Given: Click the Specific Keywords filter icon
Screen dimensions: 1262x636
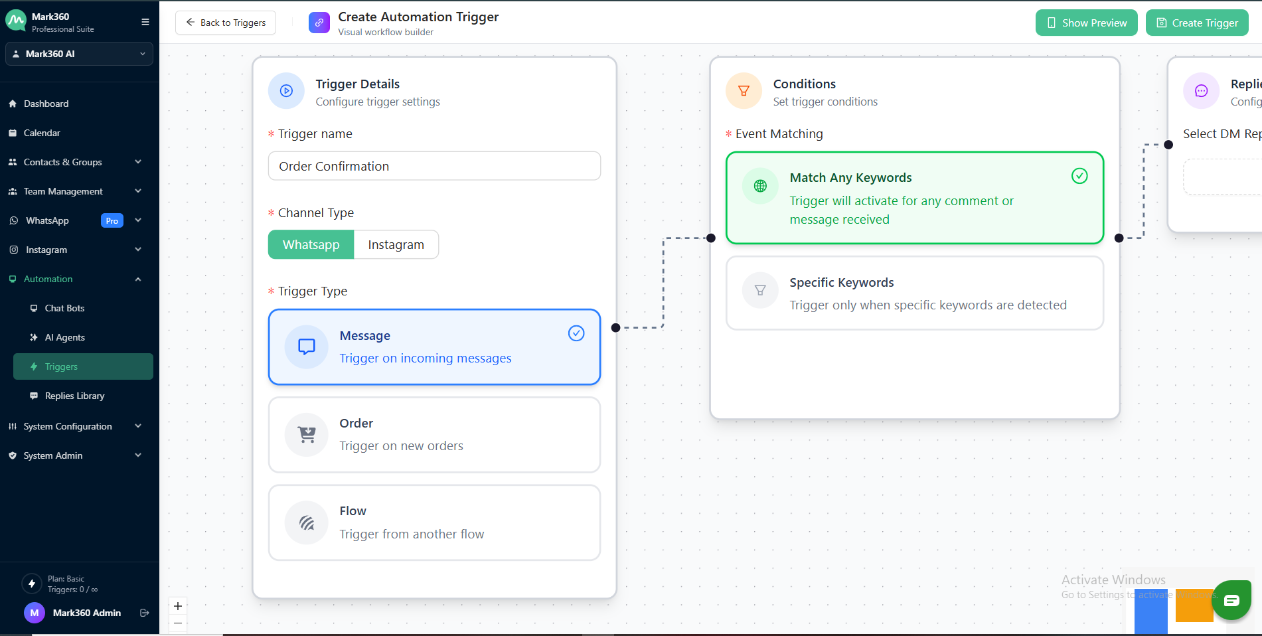Looking at the screenshot, I should [760, 290].
